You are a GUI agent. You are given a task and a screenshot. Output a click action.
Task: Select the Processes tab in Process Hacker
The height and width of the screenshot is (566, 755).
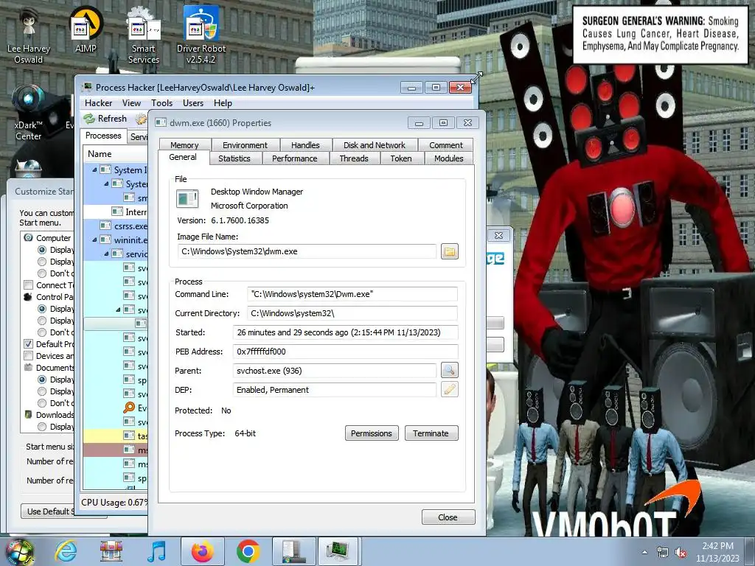point(103,136)
